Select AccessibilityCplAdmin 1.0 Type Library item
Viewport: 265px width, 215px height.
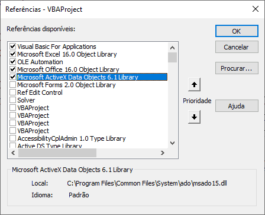[72, 138]
